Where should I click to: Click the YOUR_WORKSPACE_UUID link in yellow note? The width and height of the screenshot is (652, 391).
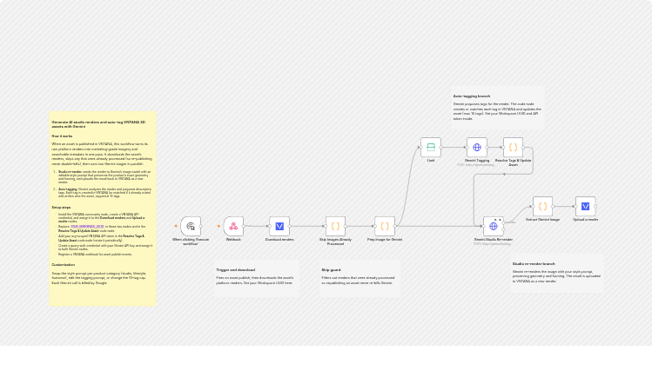[x=87, y=227]
